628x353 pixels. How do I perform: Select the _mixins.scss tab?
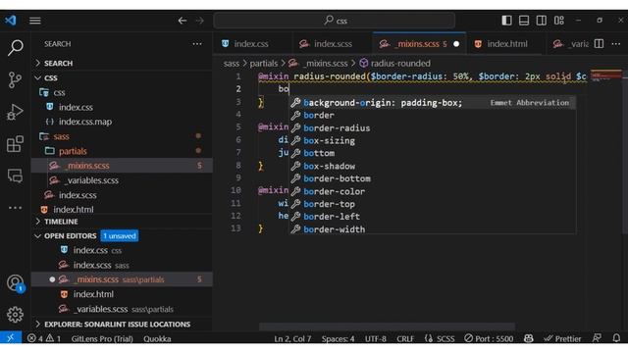point(419,43)
